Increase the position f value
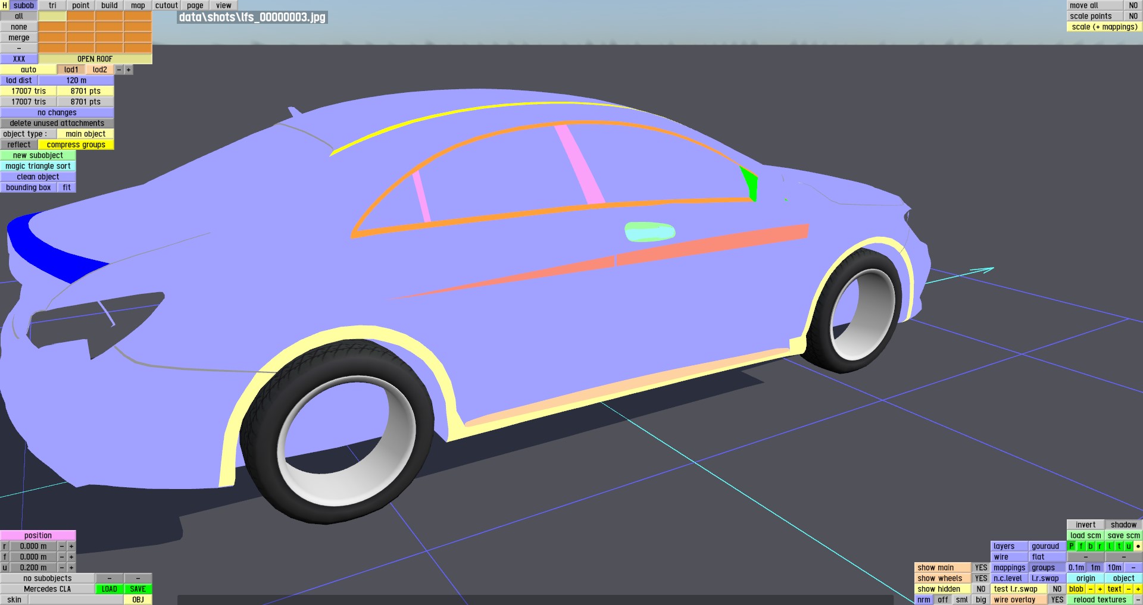Viewport: 1143px width, 605px height. coord(71,557)
